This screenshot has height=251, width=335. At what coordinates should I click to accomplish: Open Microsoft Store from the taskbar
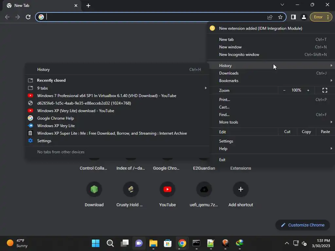167,243
